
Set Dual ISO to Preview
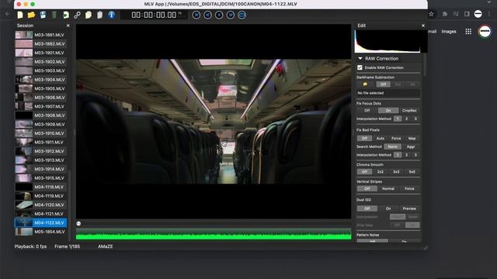tap(409, 208)
